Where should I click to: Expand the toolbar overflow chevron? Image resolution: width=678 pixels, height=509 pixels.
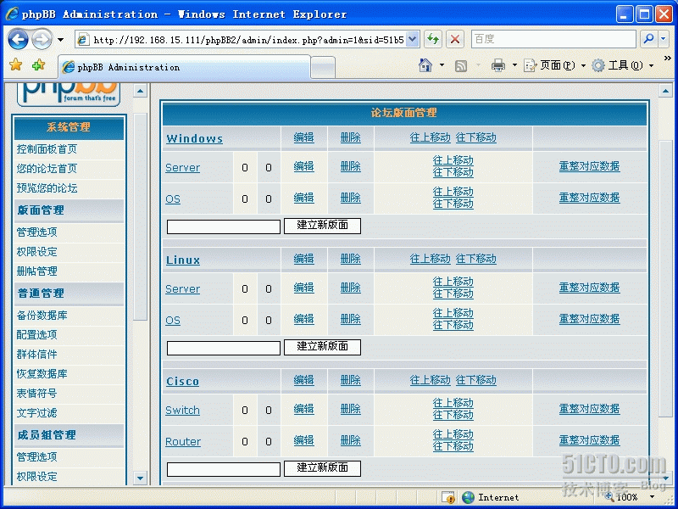pyautogui.click(x=668, y=58)
